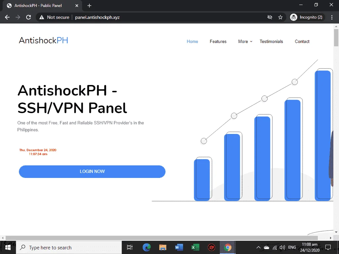
Task: Click the Not secure warning icon
Action: click(42, 17)
